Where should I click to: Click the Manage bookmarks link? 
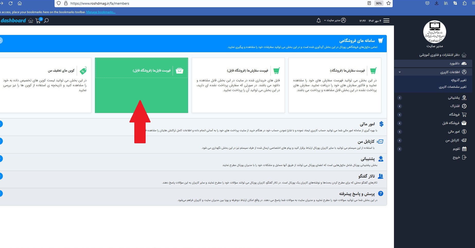coord(101,12)
